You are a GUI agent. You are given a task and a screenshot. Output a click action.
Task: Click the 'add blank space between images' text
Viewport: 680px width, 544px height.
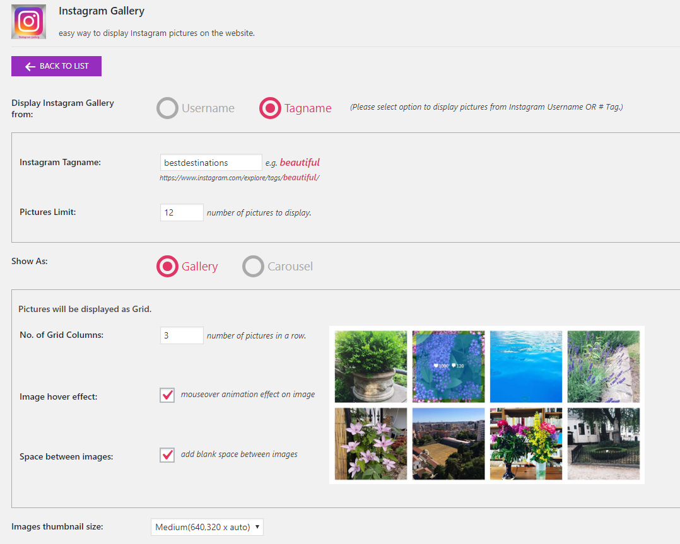point(240,454)
